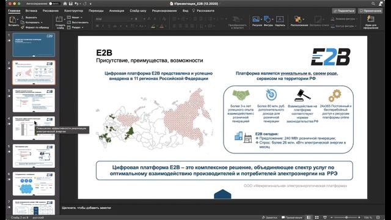Select slide 2 thumbnail in panel
Screen dimensions: 391x220
pyautogui.click(x=34, y=72)
